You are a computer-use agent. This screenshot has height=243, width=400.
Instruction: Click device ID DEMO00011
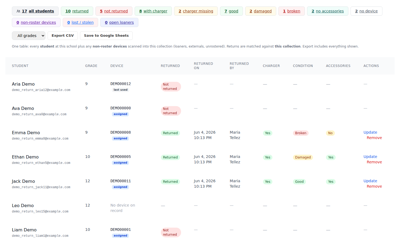(121, 181)
